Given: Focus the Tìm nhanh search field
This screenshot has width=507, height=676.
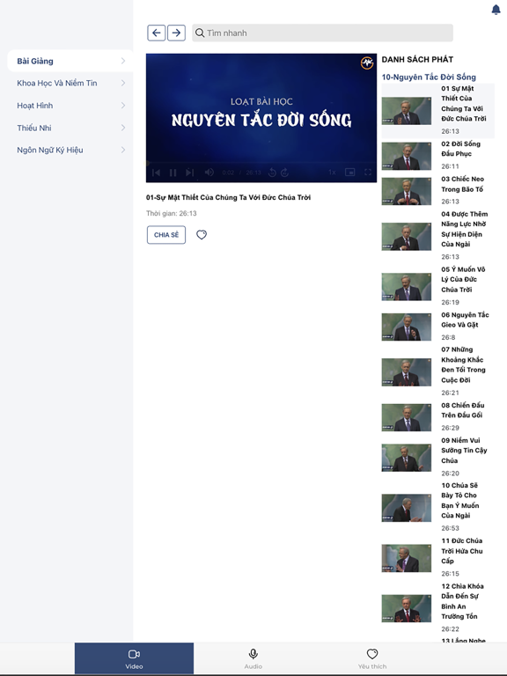Looking at the screenshot, I should 322,33.
